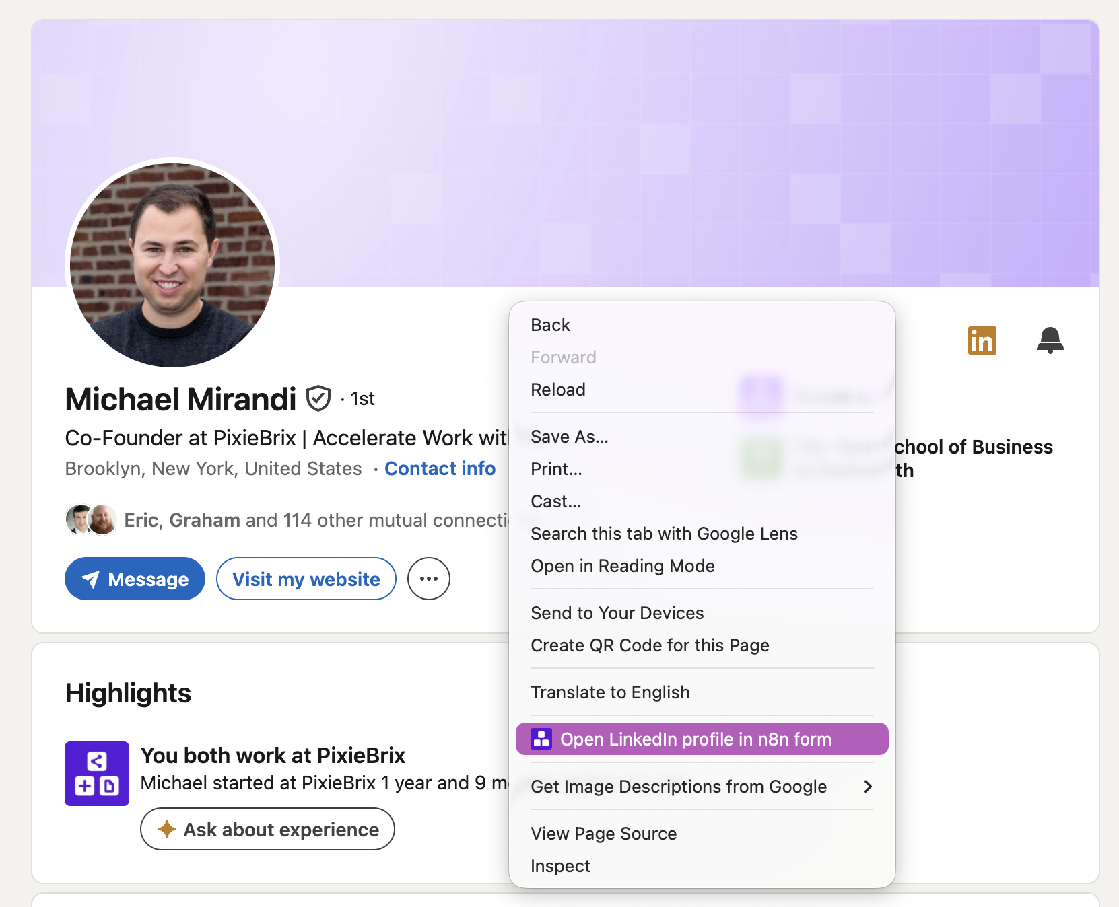This screenshot has width=1119, height=907.
Task: Select Open LinkedIn profile in n8n form
Action: 696,739
